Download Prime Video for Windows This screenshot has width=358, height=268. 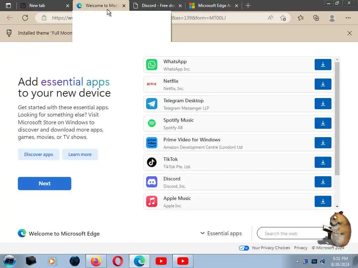[323, 143]
